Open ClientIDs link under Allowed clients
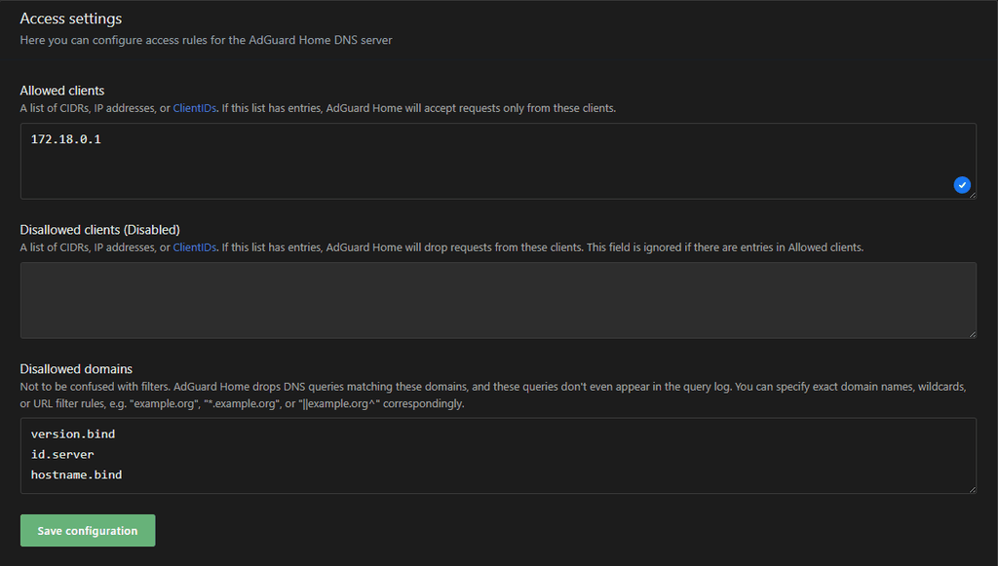This screenshot has height=566, width=998. click(x=194, y=108)
